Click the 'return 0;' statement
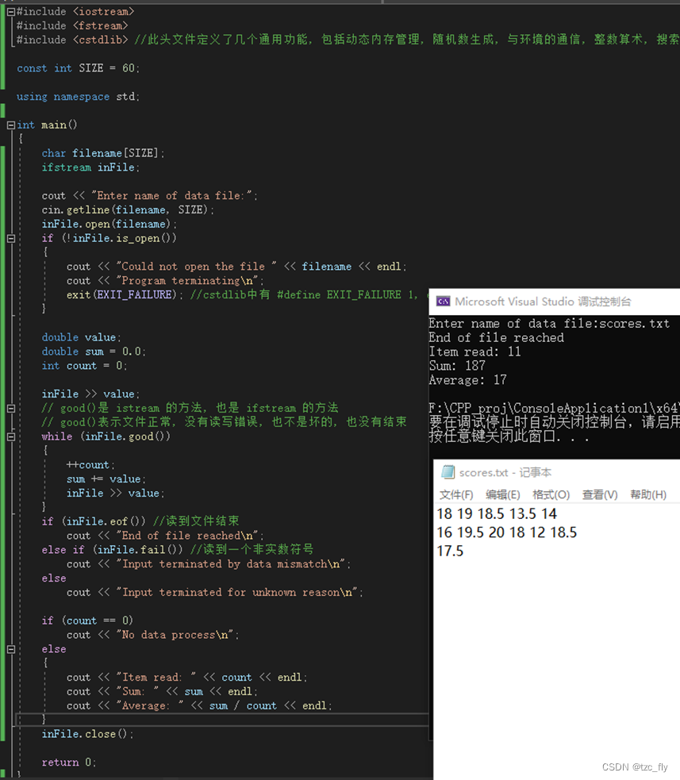The height and width of the screenshot is (780, 680). coord(69,763)
